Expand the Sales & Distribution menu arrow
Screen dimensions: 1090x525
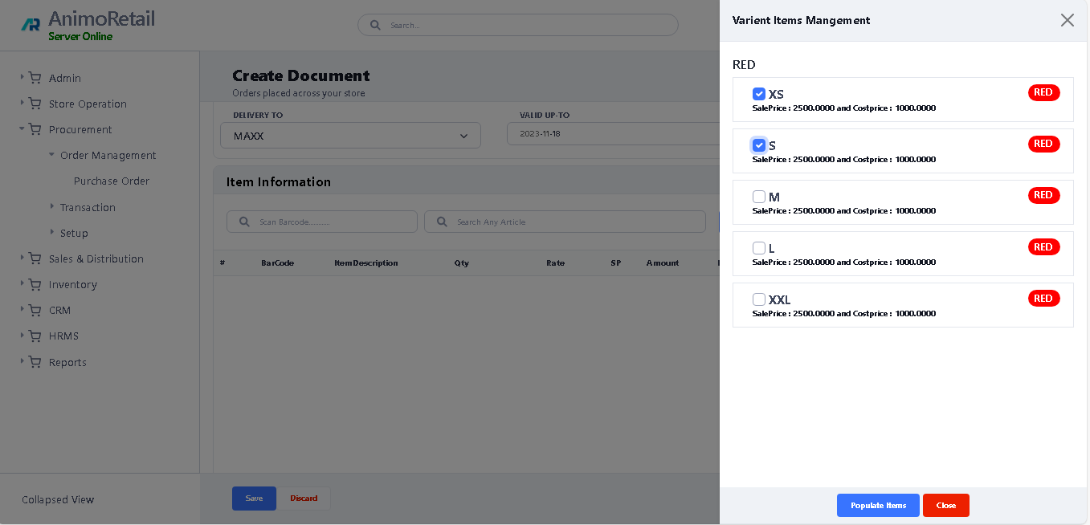(x=22, y=258)
